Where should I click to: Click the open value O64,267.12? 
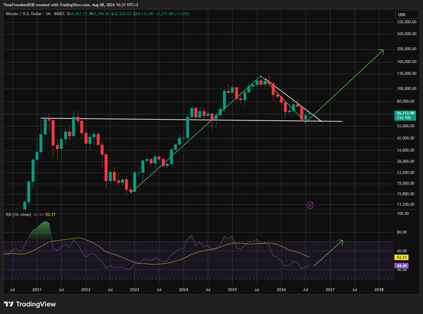click(77, 14)
